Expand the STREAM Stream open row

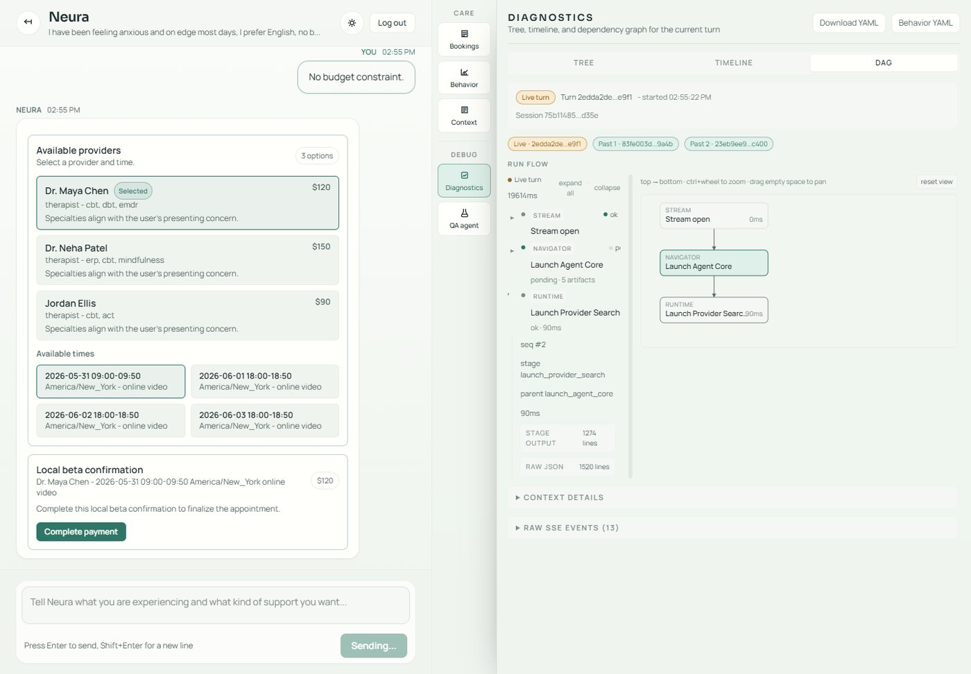click(x=512, y=218)
